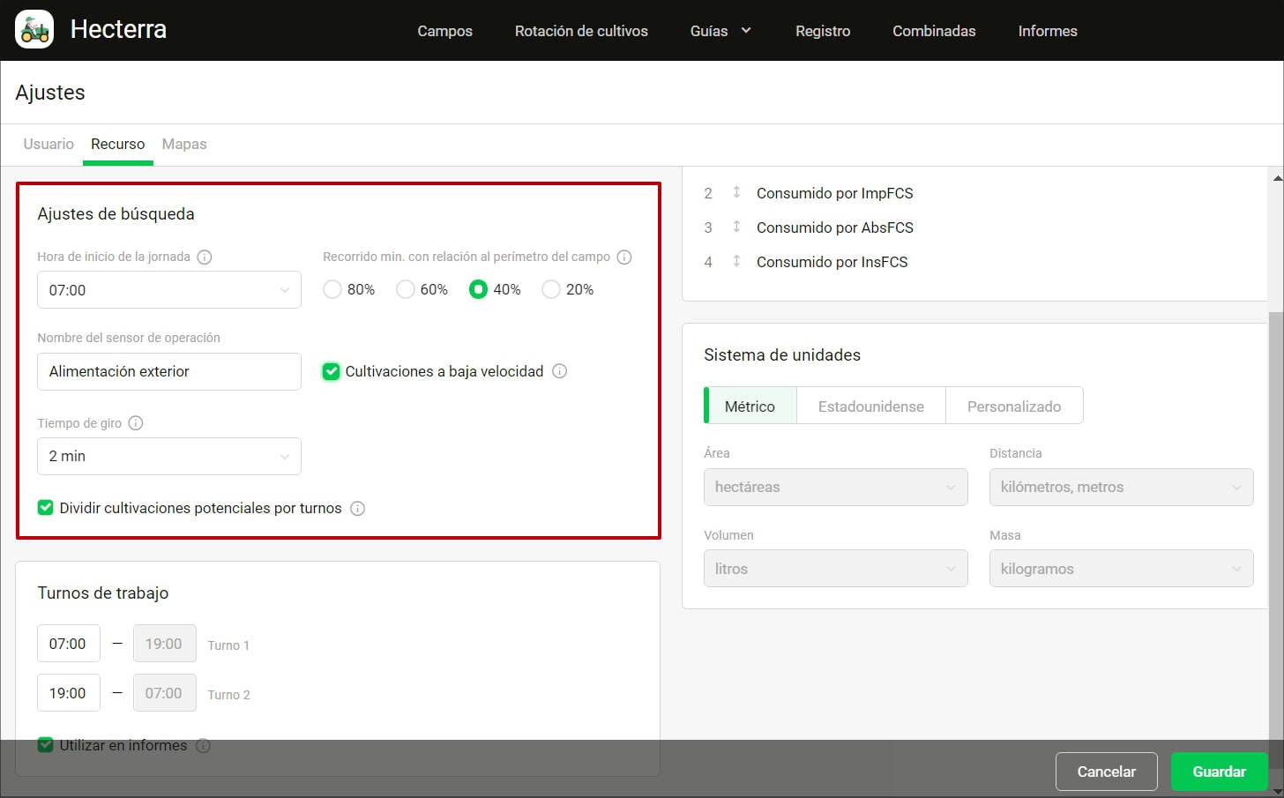Toggle Dividir cultivaciones potenciales por turnos checkbox

[x=46, y=508]
